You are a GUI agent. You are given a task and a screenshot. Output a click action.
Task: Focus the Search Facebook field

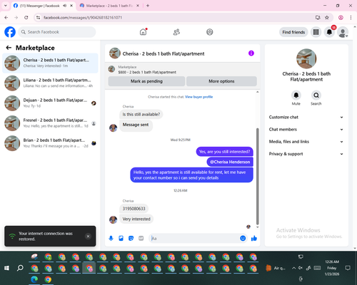tap(57, 32)
